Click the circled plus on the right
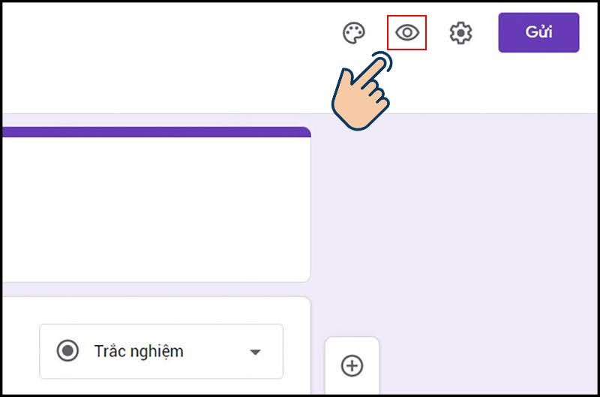 [352, 365]
